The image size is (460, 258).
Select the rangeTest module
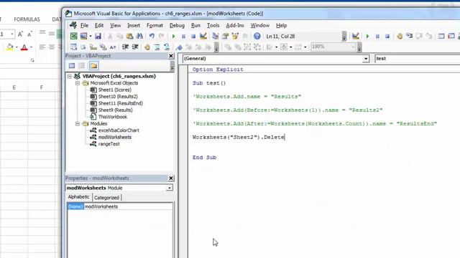coord(109,144)
